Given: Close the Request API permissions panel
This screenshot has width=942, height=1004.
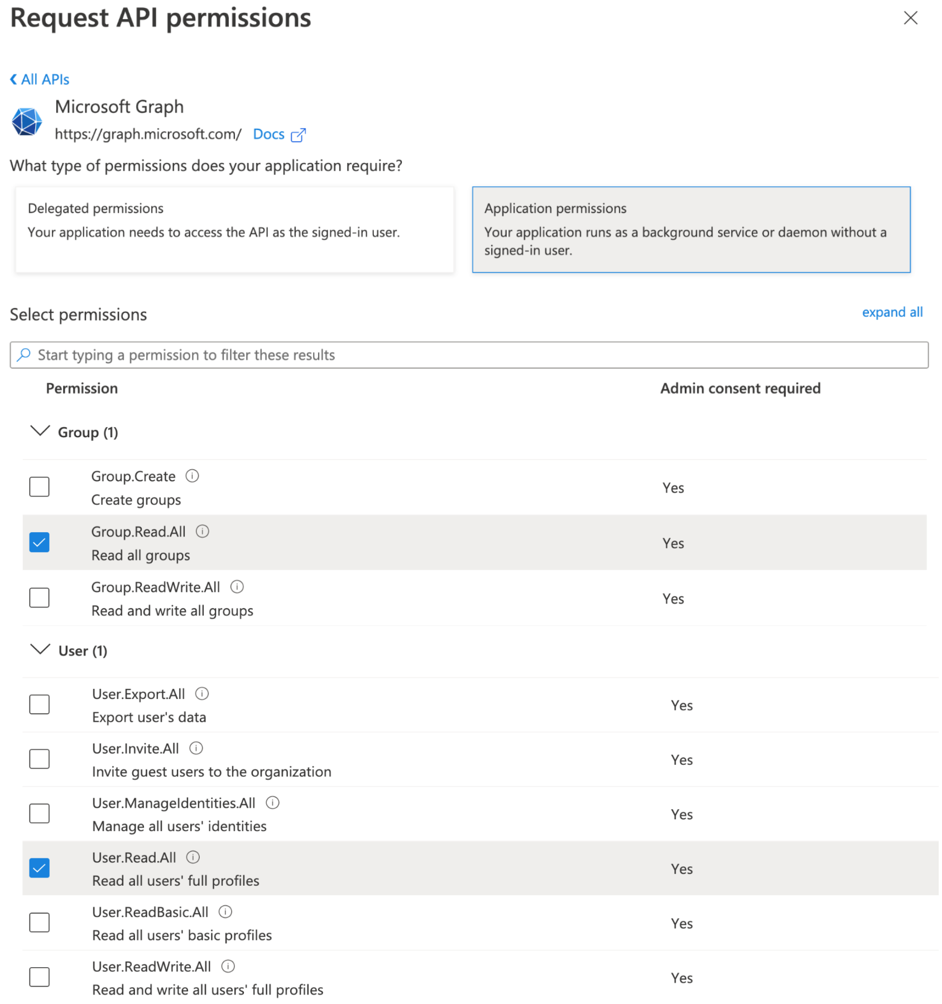Looking at the screenshot, I should click(910, 18).
